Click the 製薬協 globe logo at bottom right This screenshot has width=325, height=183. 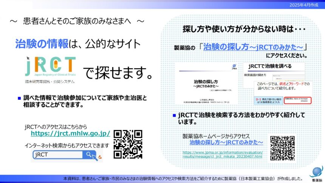click(317, 174)
